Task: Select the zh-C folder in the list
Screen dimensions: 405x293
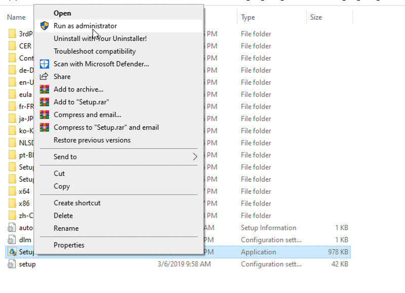Action: (x=20, y=215)
